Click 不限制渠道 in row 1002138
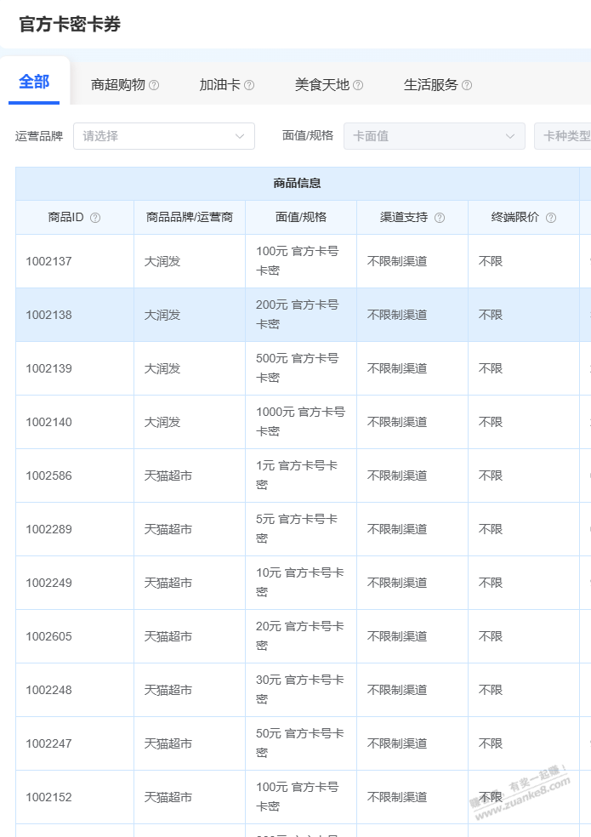The image size is (591, 837). tap(397, 315)
